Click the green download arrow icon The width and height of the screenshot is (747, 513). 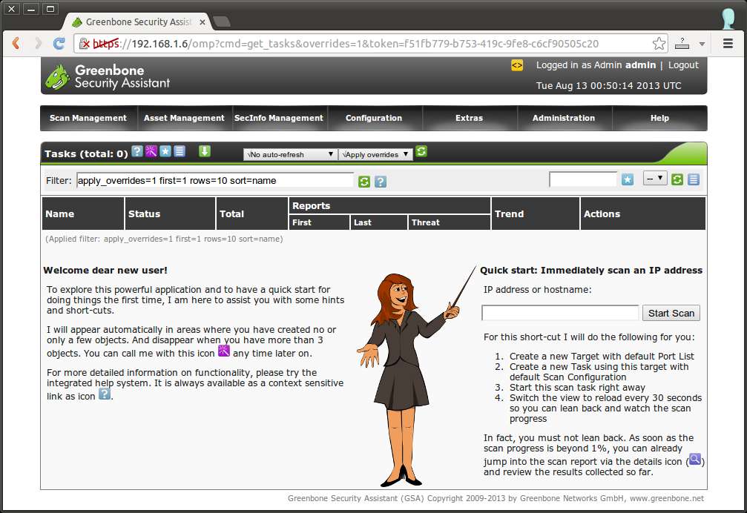pyautogui.click(x=205, y=151)
